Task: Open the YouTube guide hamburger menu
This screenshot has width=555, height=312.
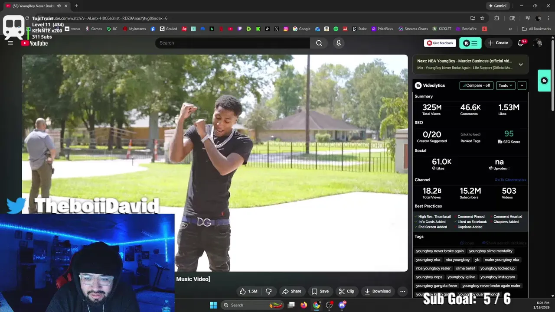Action: 10,43
